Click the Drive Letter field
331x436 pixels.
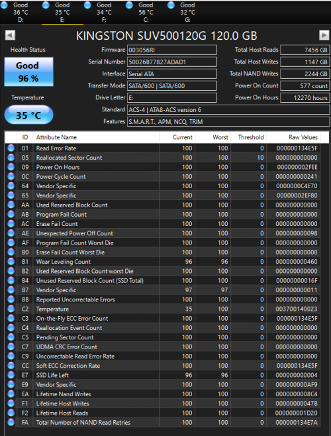[x=171, y=97]
